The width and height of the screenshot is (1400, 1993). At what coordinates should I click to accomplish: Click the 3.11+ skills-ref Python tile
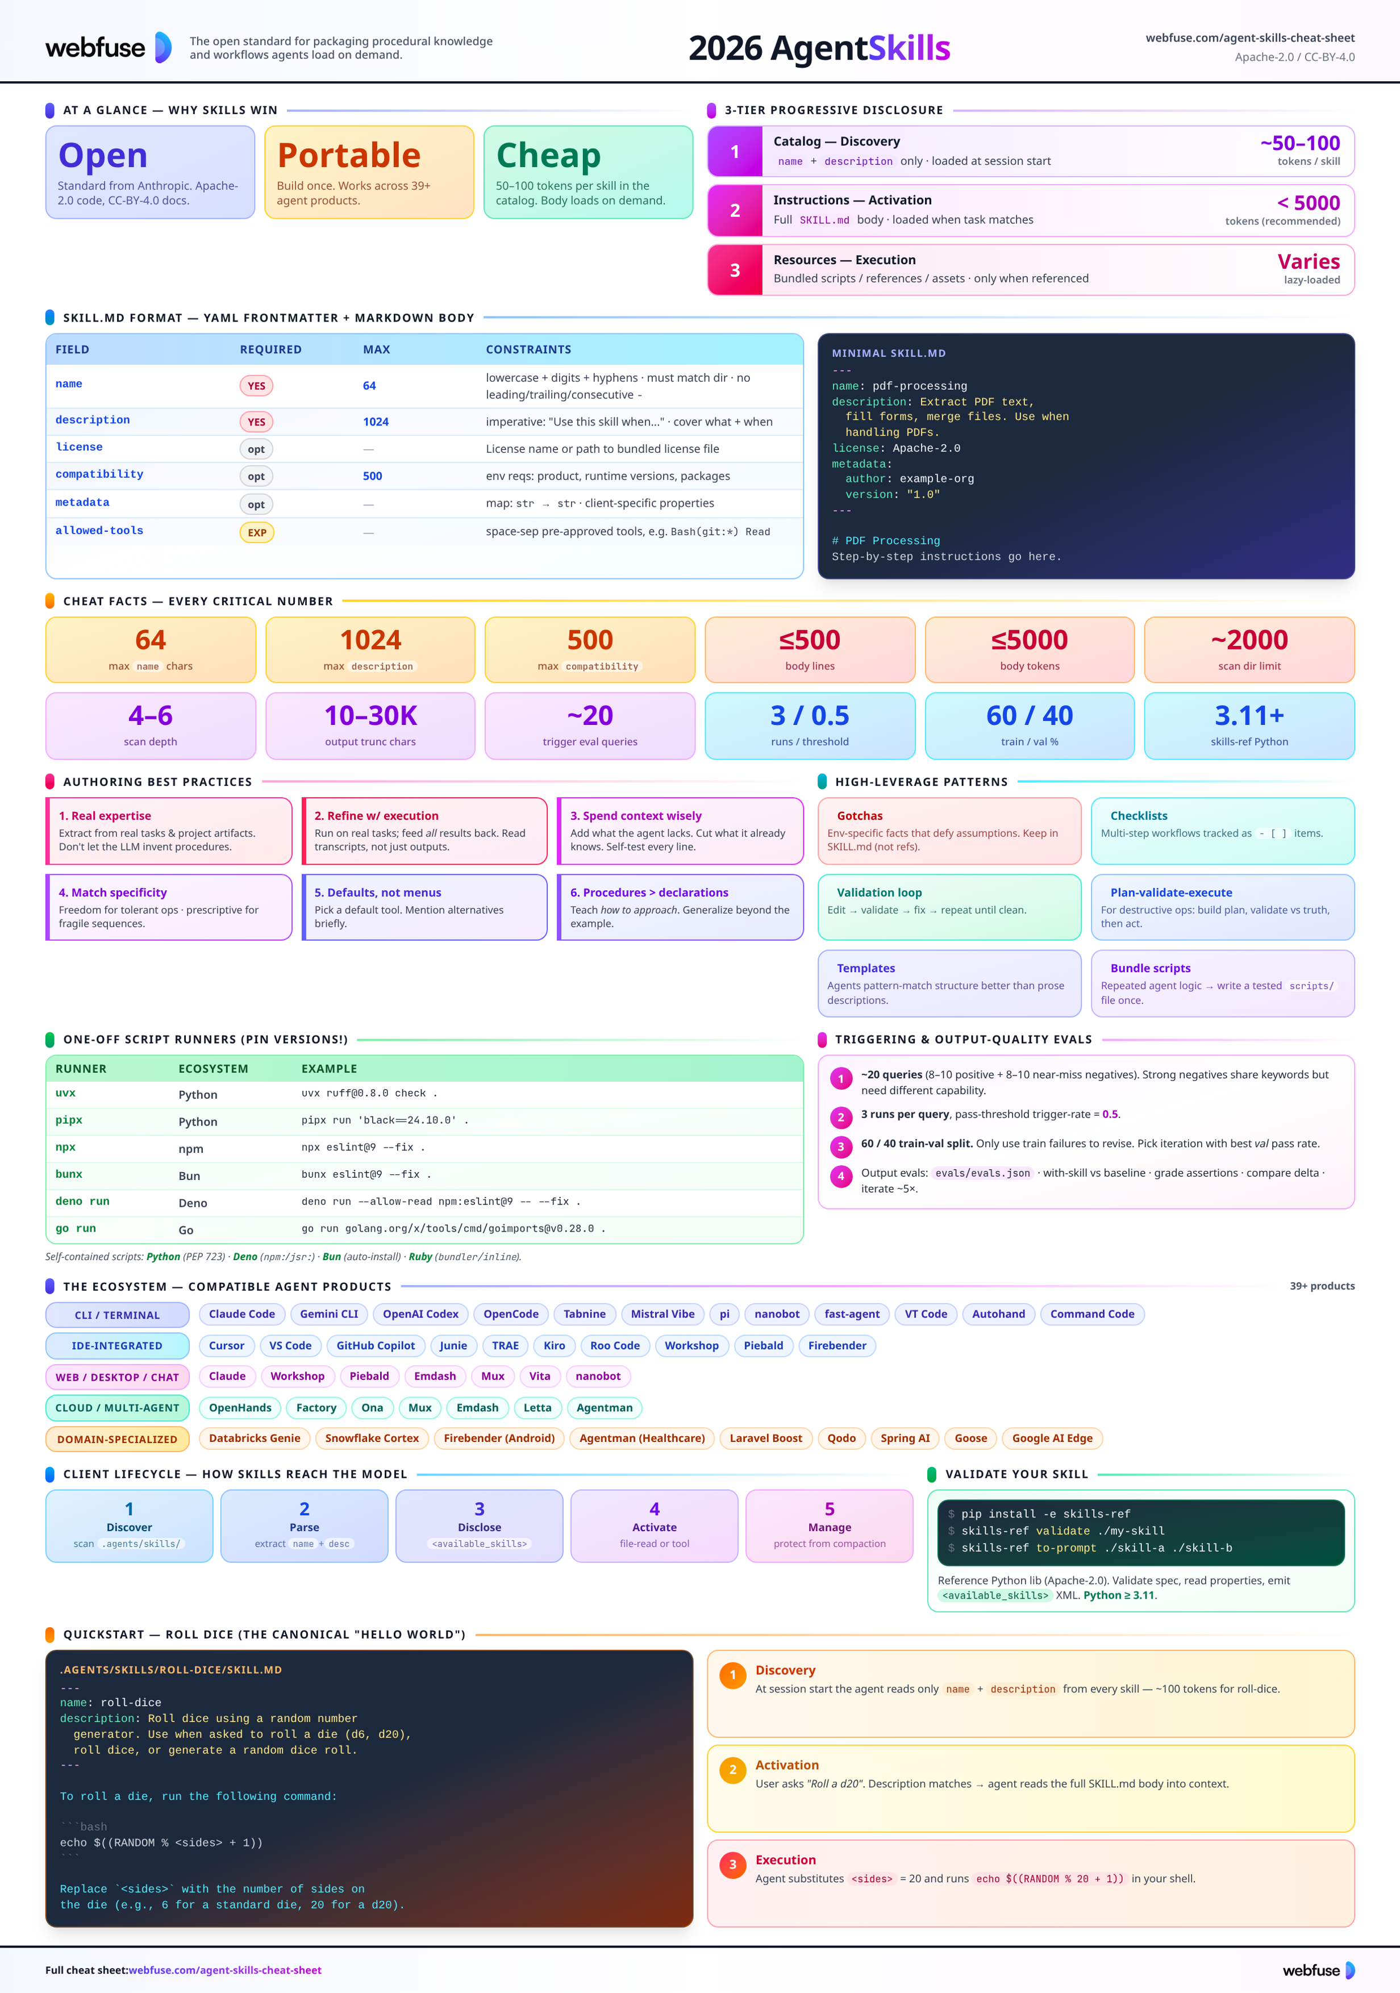(x=1249, y=726)
